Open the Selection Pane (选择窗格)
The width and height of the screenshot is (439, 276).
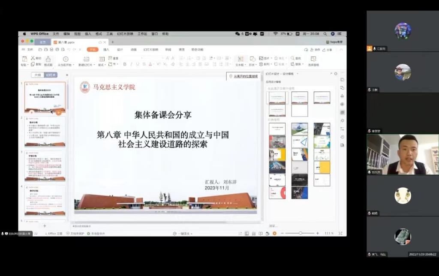pyautogui.click(x=313, y=60)
